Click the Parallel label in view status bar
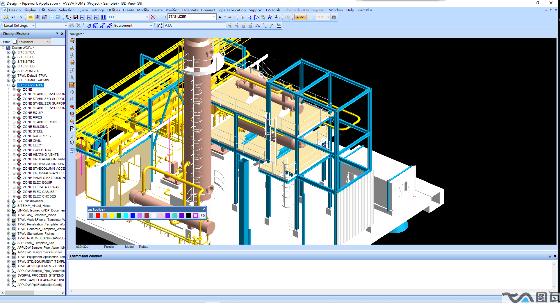 tap(109, 247)
